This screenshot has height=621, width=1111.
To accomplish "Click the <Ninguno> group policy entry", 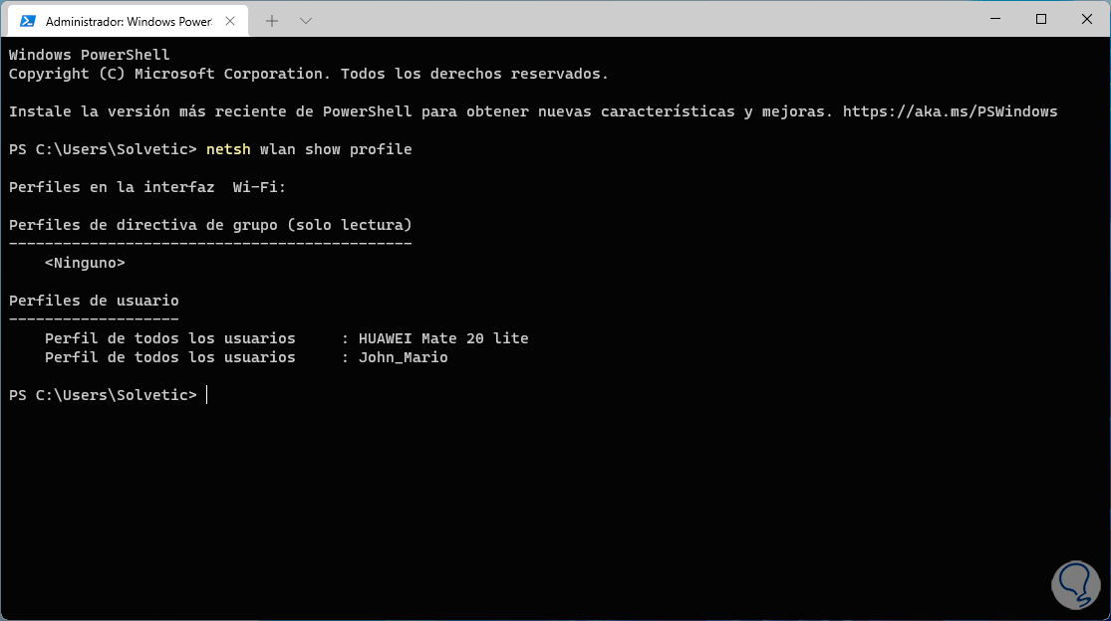I will [x=85, y=263].
